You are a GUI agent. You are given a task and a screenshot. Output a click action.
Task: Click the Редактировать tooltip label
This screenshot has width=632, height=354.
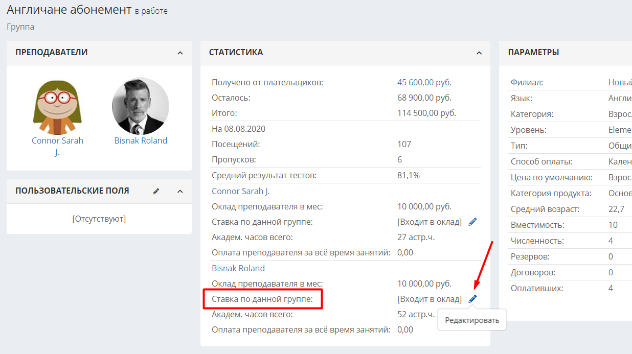472,320
